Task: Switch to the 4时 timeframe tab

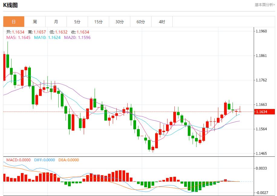Action: click(162, 22)
